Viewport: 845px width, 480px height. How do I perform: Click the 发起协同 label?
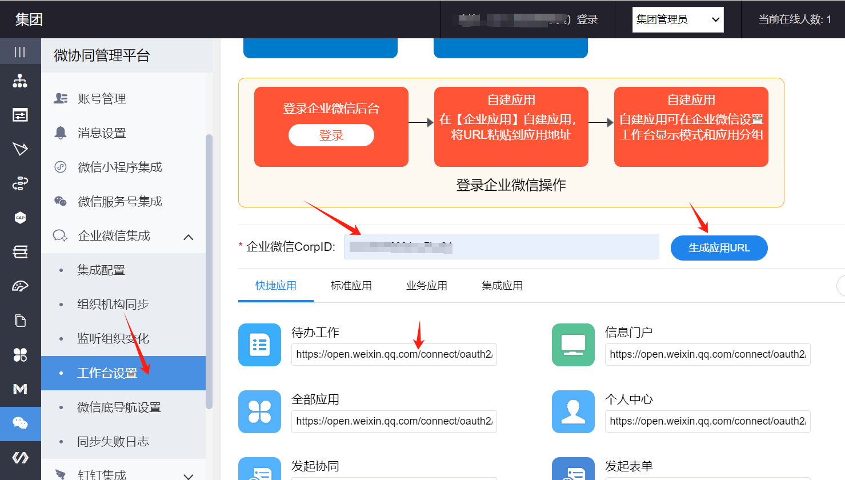(315, 466)
